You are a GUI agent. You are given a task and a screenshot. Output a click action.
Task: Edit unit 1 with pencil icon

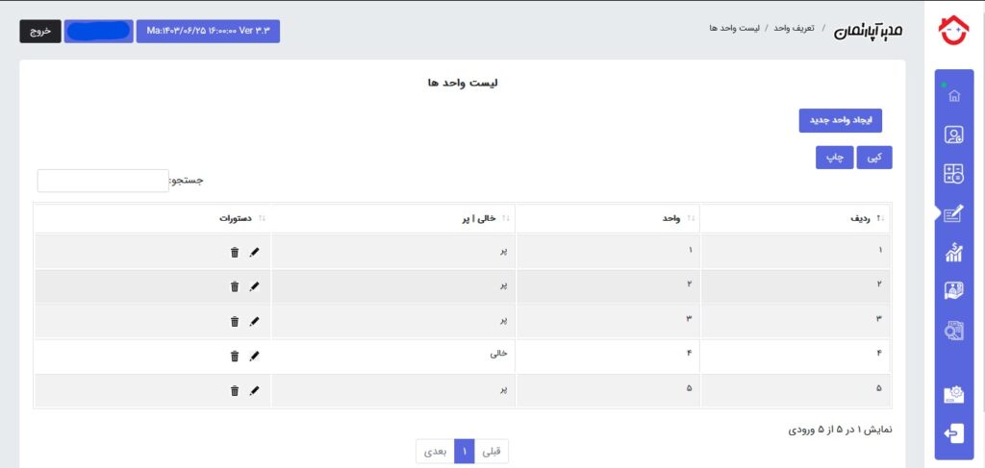[254, 252]
